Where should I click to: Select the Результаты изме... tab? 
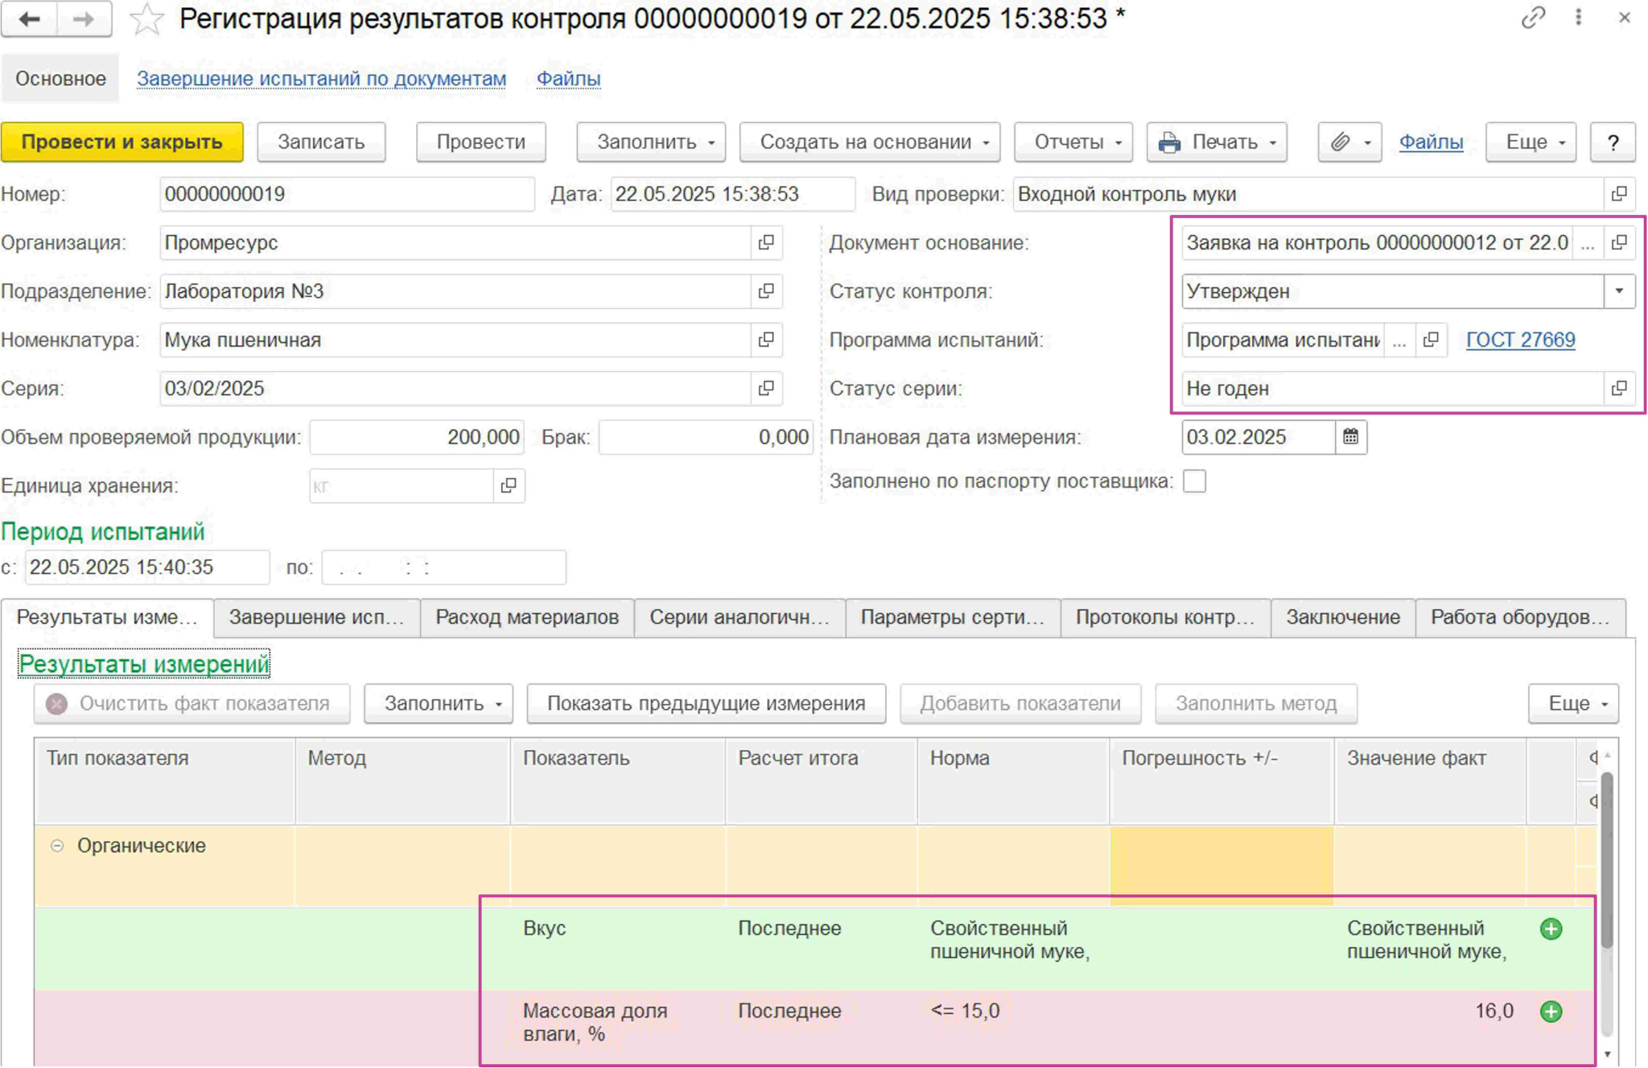click(x=107, y=617)
